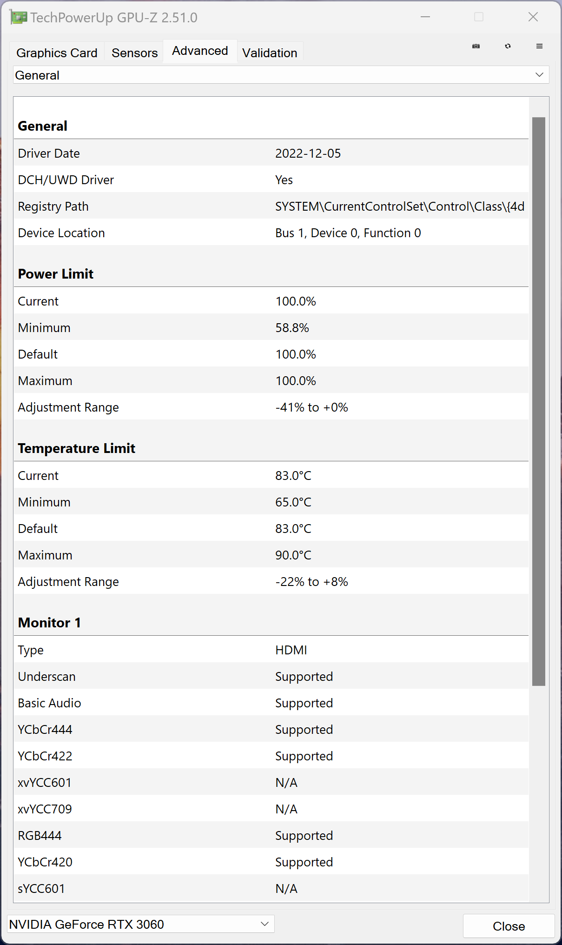The image size is (562, 945).
Task: Click the Underscan row label
Action: (46, 677)
